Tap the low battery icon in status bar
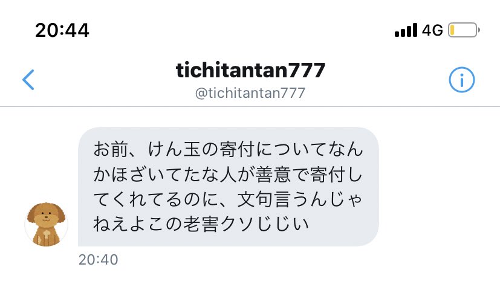Image resolution: width=500 pixels, height=296 pixels. coord(464,30)
